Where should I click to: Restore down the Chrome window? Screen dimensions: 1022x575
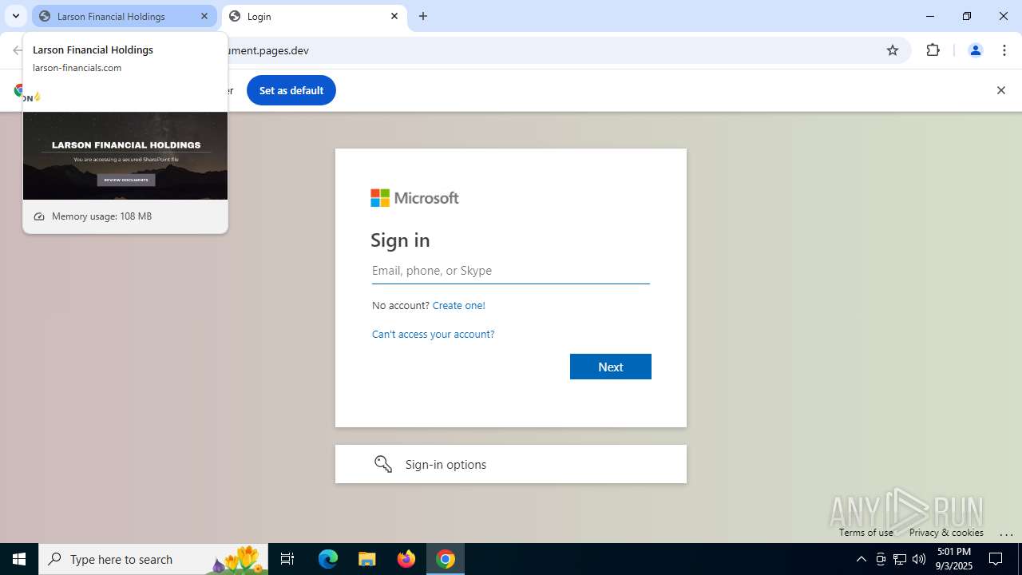967,16
